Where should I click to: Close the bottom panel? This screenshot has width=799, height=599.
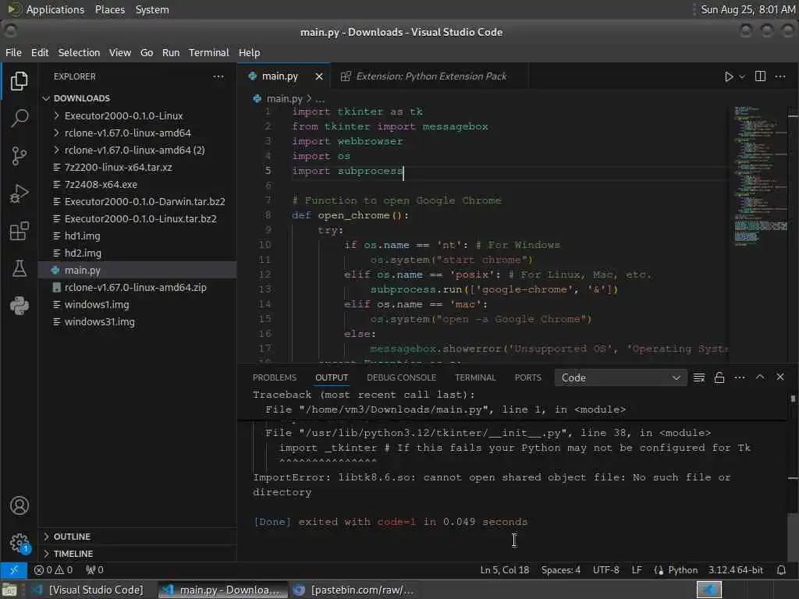click(x=780, y=377)
